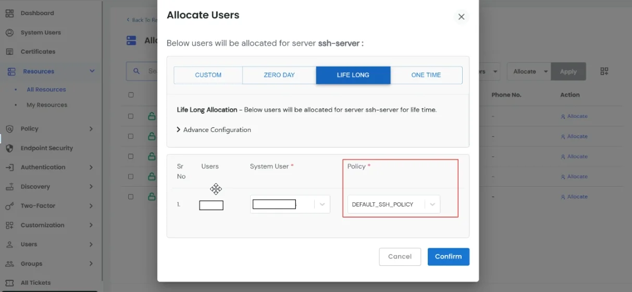Click the All Tickets icon in sidebar
The image size is (632, 292).
point(9,283)
